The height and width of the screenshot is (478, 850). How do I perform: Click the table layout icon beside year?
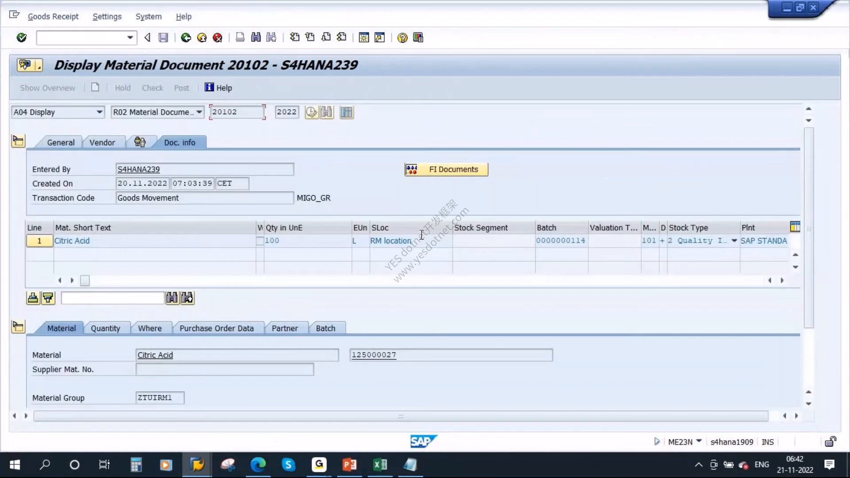pyautogui.click(x=347, y=112)
